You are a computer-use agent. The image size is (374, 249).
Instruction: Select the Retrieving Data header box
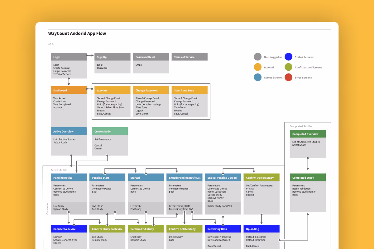[223, 229]
